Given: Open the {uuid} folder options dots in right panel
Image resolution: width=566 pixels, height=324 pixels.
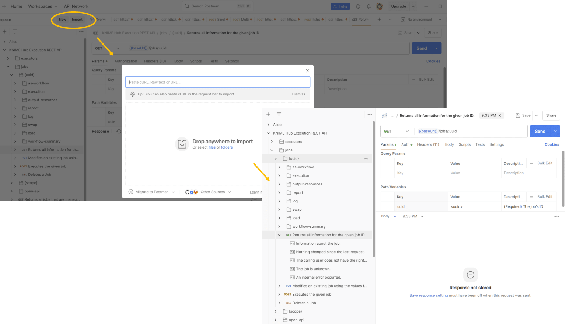Looking at the screenshot, I should (x=366, y=158).
